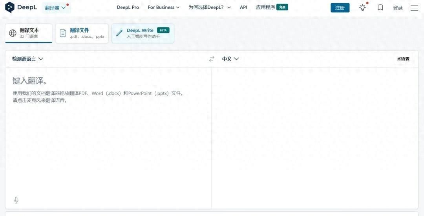Click the translation output area

point(315,138)
